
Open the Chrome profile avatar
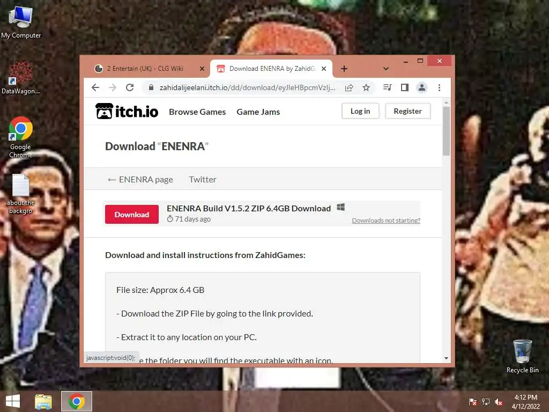click(422, 87)
